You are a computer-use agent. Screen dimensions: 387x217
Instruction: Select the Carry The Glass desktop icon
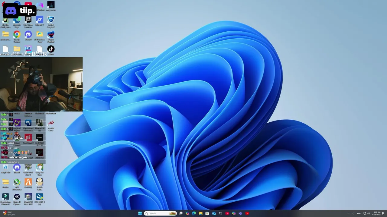[x=40, y=170]
